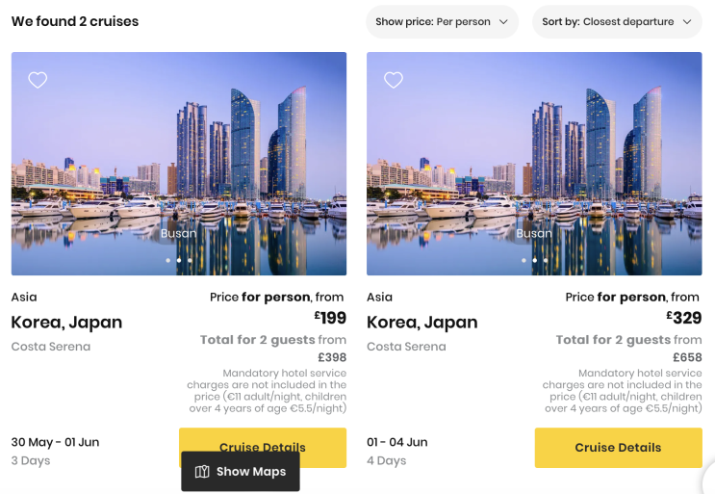
Task: Select first carousel dot on left cruise image
Action: (167, 260)
